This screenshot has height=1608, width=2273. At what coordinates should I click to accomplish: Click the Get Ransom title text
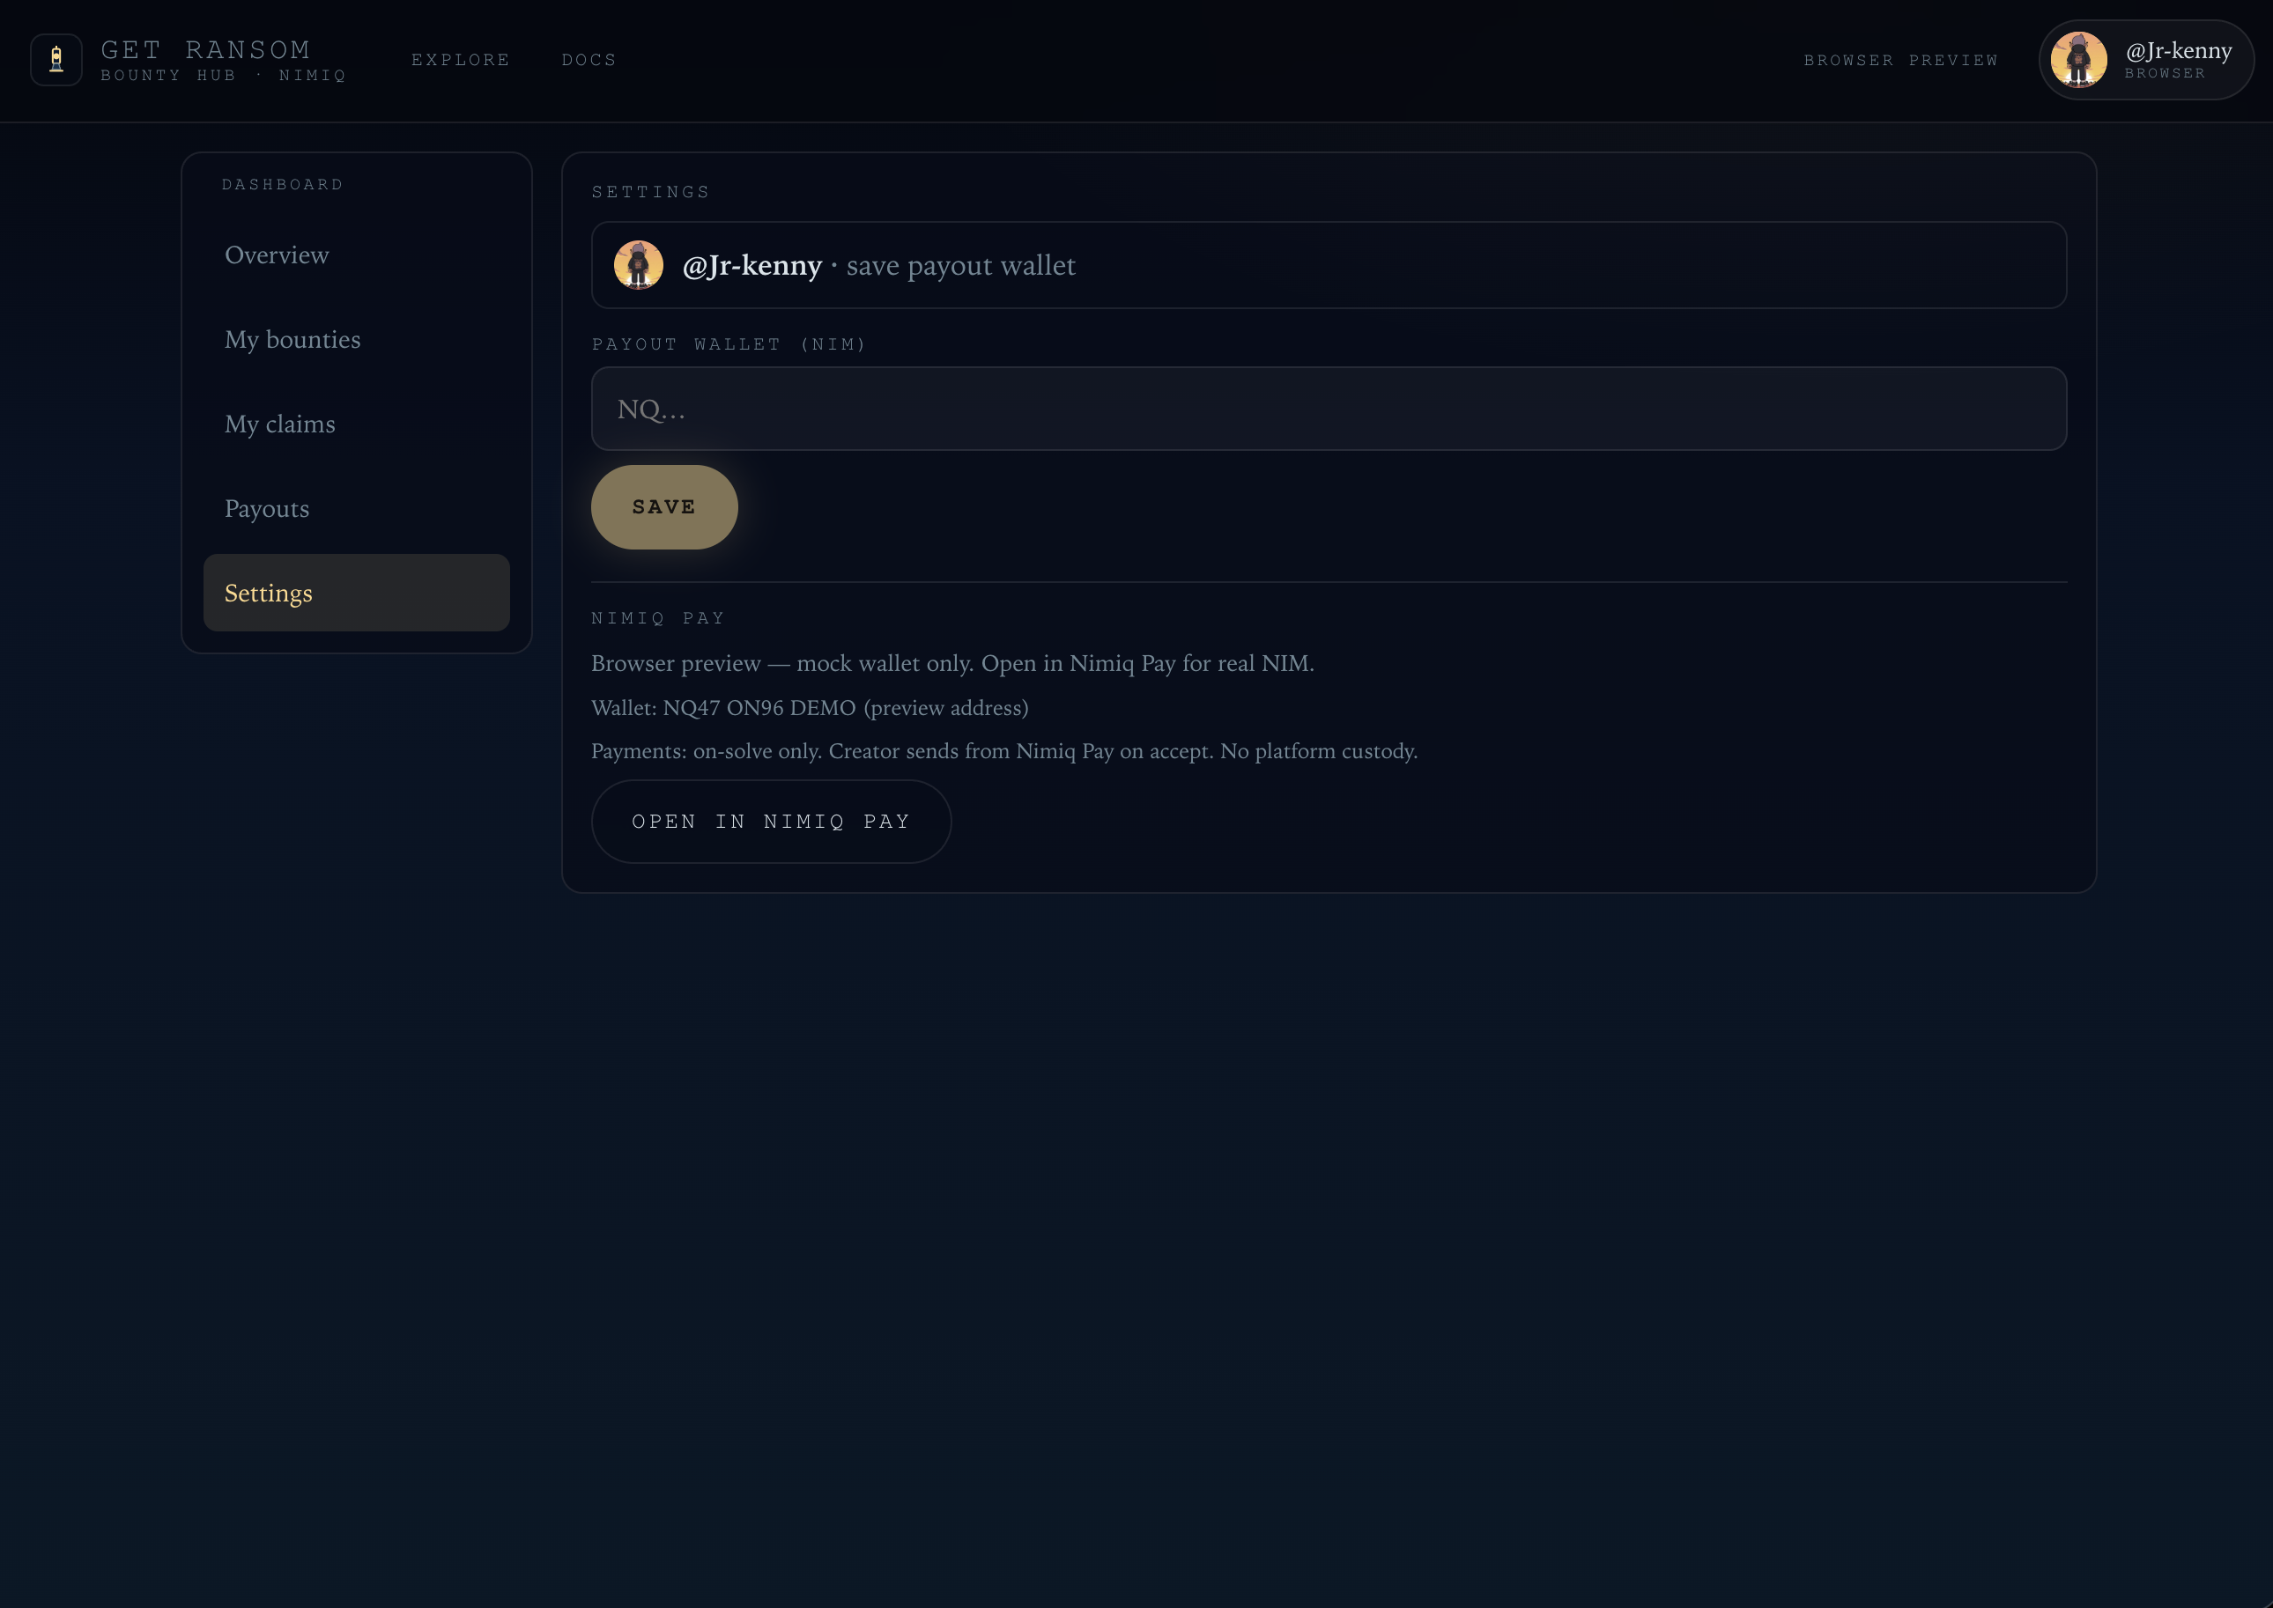(x=206, y=49)
